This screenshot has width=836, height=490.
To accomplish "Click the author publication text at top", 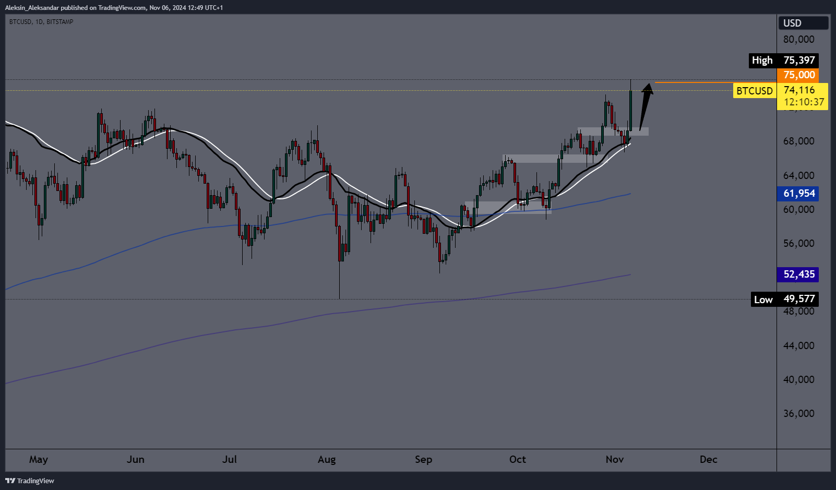I will click(x=114, y=7).
